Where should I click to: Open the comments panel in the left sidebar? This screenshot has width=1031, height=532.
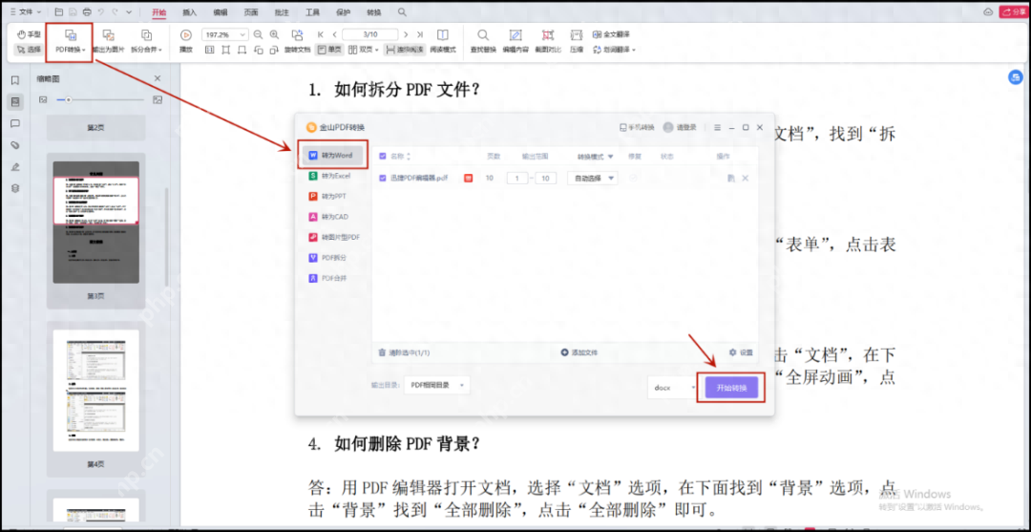tap(15, 123)
